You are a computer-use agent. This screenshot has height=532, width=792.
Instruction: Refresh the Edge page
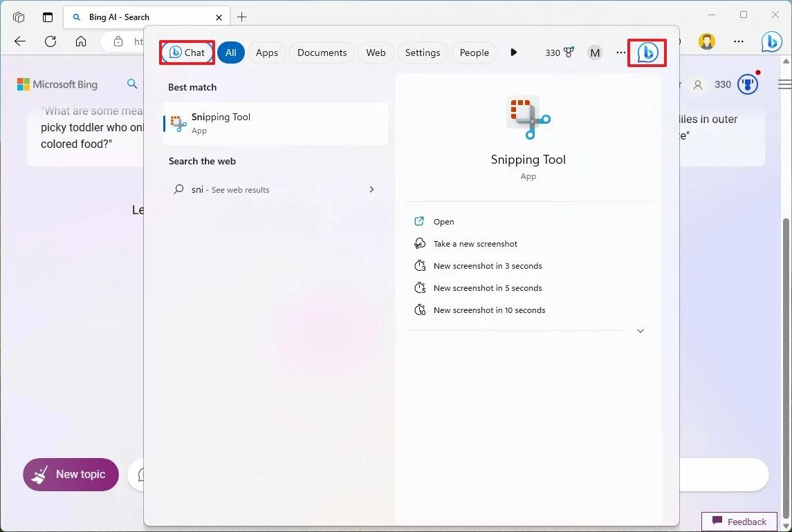(x=50, y=41)
